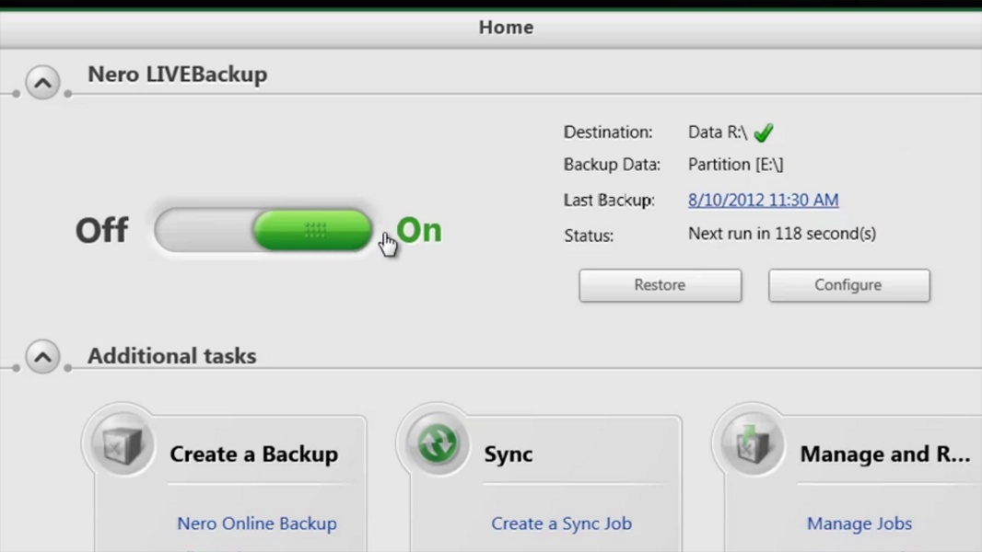Click the Create a Backup heading
The image size is (982, 552).
point(253,454)
